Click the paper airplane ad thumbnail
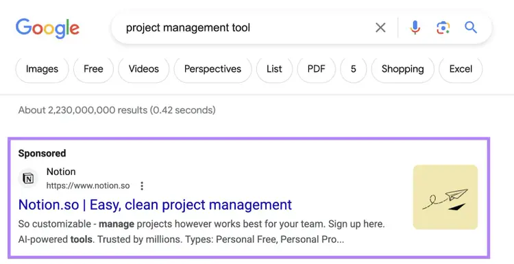514x264 pixels. click(445, 197)
